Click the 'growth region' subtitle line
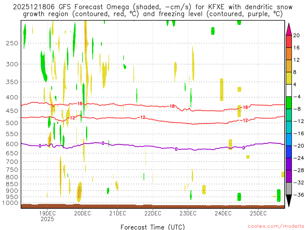This screenshot has width=307, height=230. [x=153, y=14]
